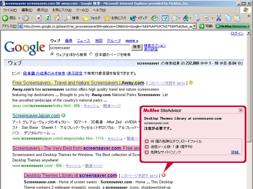Open the Forward button history dropdown arrow
Viewport: 253px width, 189px height.
32,18
